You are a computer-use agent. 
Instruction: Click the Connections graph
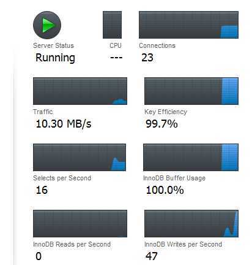(x=188, y=25)
